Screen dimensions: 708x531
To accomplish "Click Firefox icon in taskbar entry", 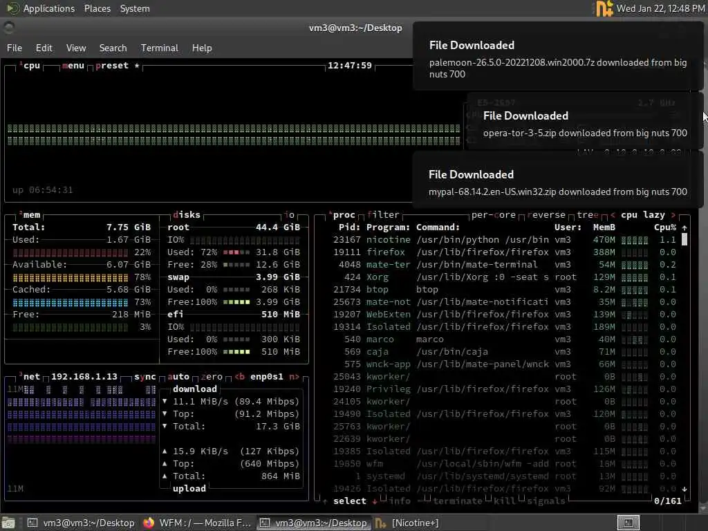I will (149, 523).
